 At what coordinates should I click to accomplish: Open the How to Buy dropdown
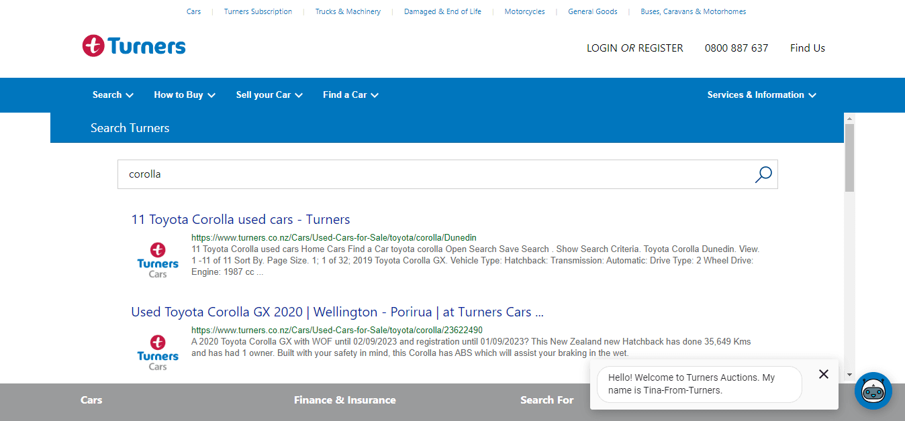click(183, 95)
